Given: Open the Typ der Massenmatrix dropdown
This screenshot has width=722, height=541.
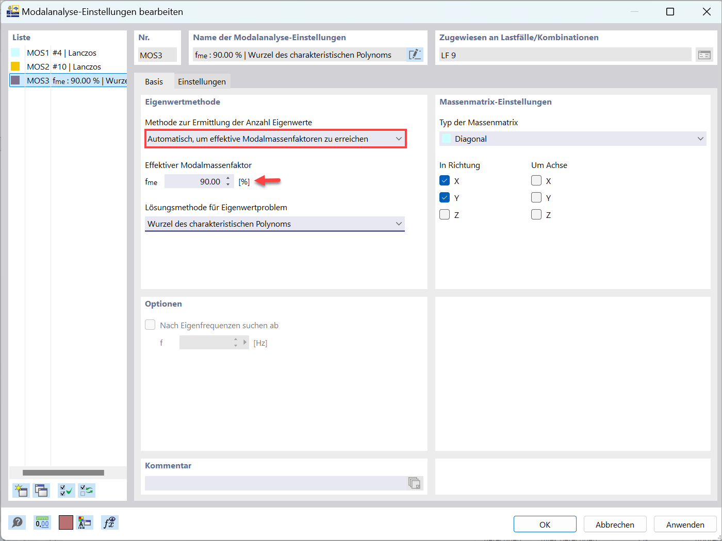Looking at the screenshot, I should pos(572,139).
